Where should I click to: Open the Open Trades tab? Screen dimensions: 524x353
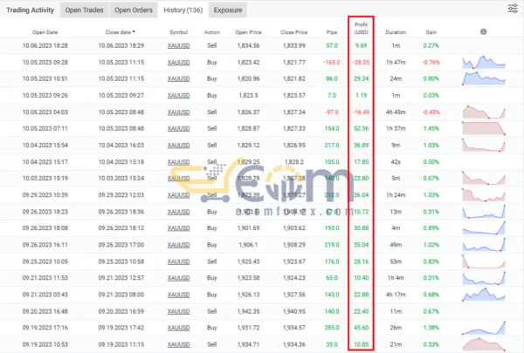84,10
